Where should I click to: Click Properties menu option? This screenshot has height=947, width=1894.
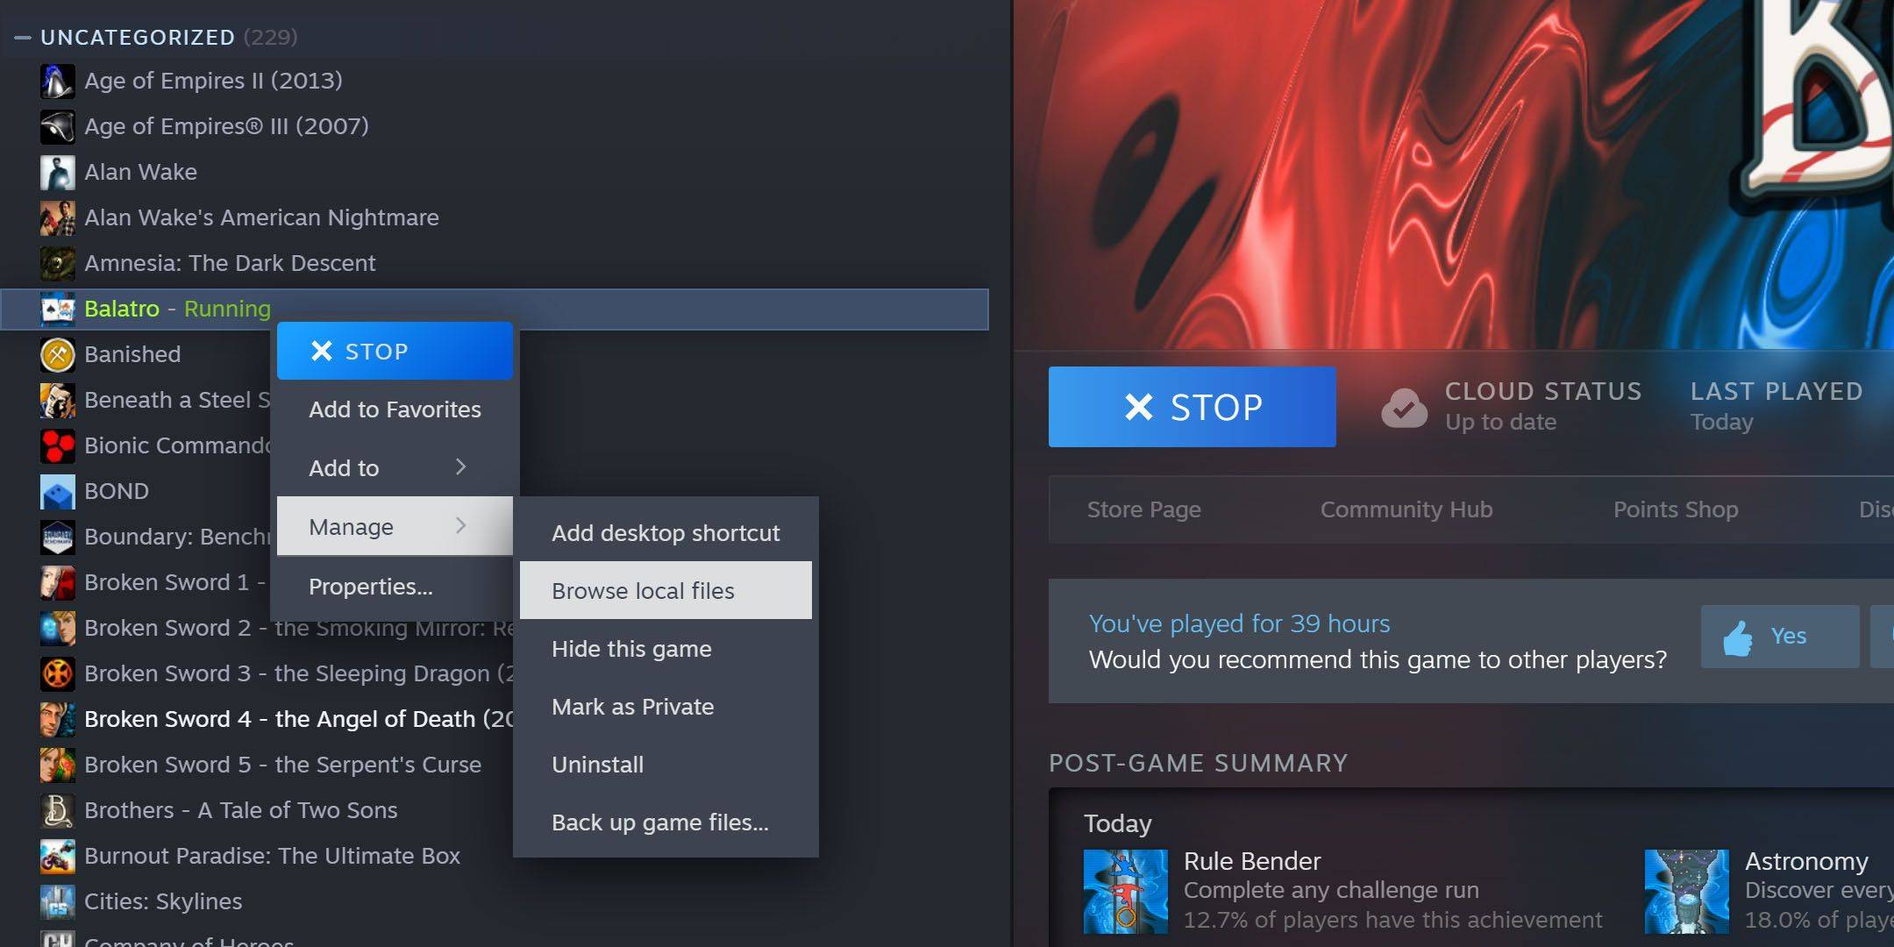(371, 586)
